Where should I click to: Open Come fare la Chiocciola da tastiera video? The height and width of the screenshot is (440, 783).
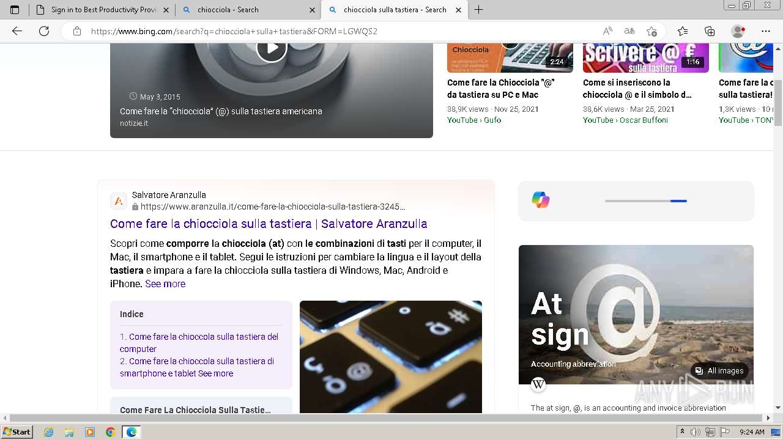(x=501, y=89)
